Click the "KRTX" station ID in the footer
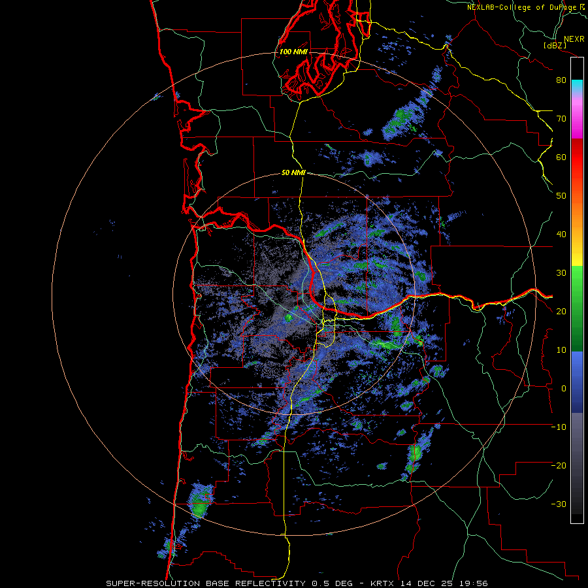Image resolution: width=588 pixels, height=588 pixels. (382, 583)
